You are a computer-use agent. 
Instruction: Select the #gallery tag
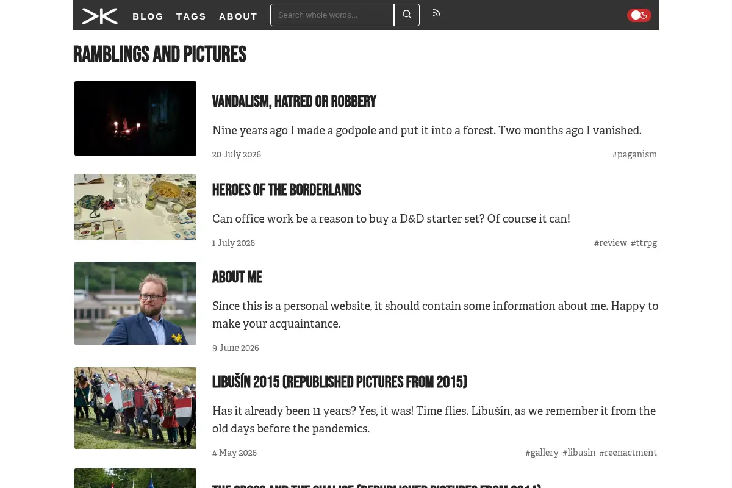pos(542,453)
